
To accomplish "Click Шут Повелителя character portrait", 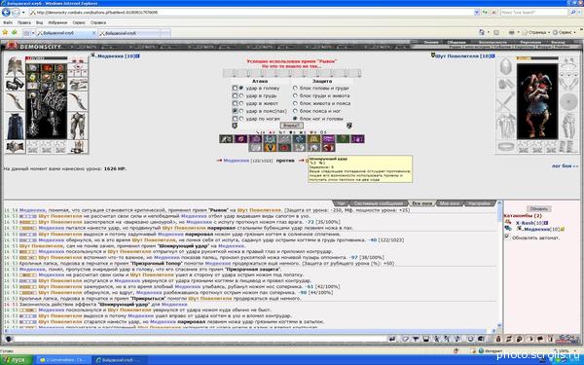I will click(537, 101).
